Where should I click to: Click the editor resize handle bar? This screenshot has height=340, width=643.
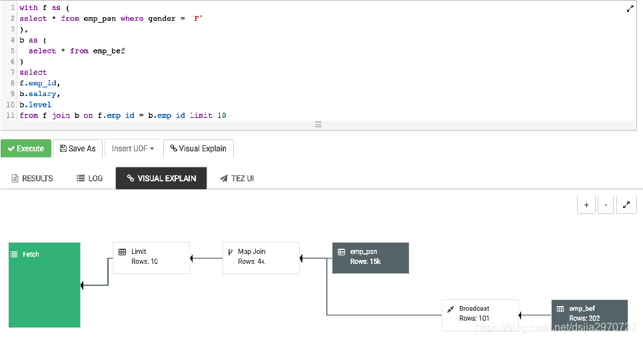point(319,125)
